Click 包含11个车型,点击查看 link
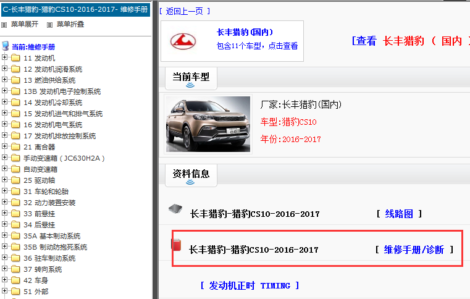This screenshot has height=299, width=470. (x=257, y=46)
